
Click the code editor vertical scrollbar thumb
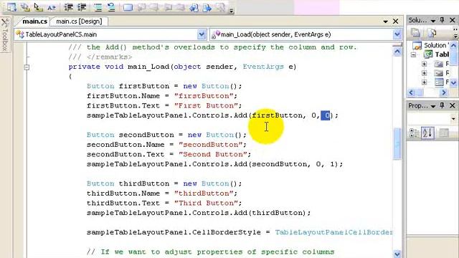point(397,144)
